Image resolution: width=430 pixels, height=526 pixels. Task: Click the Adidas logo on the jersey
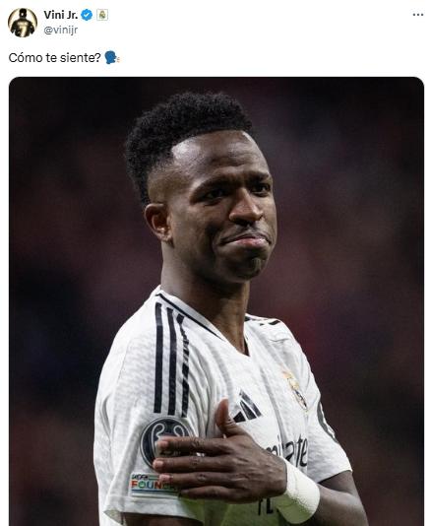pyautogui.click(x=247, y=408)
